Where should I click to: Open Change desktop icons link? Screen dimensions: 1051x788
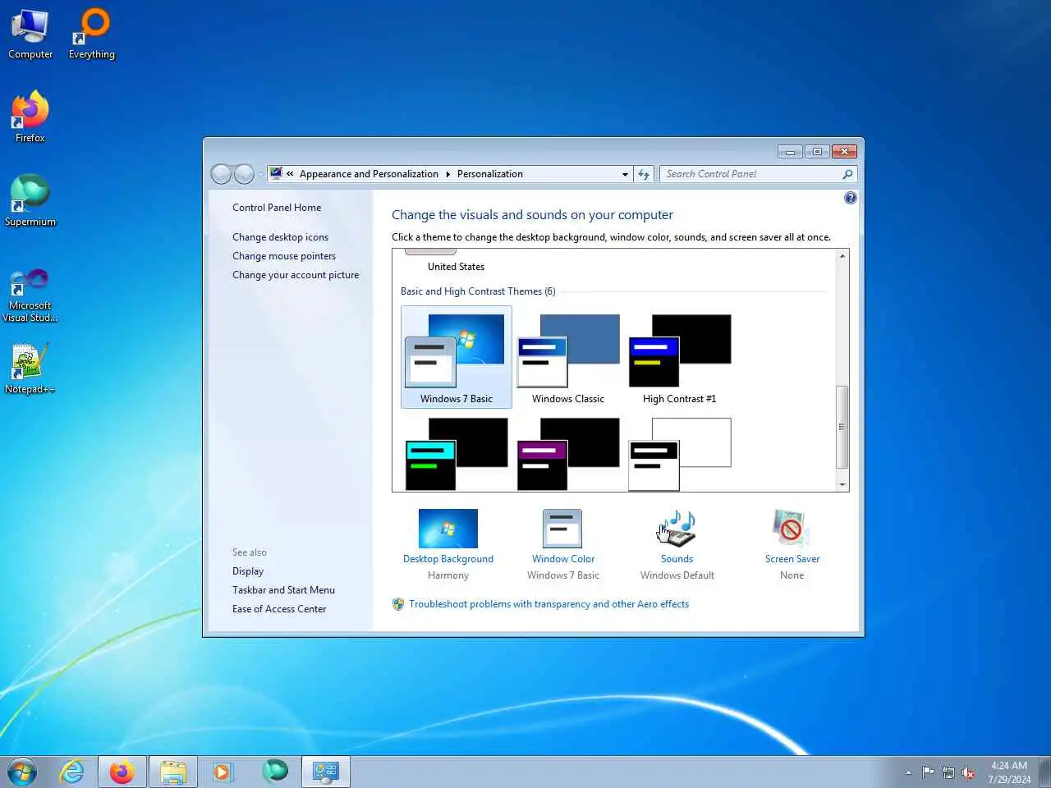click(280, 237)
